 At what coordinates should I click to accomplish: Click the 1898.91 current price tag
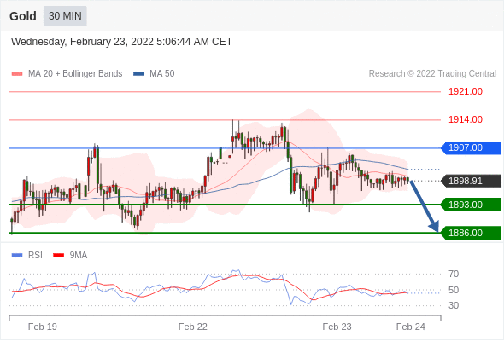point(471,181)
